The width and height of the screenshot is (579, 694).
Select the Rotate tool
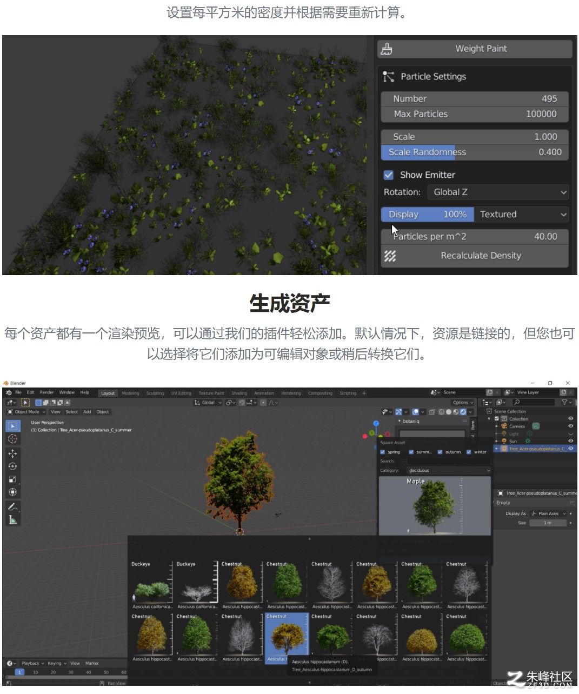(x=13, y=466)
